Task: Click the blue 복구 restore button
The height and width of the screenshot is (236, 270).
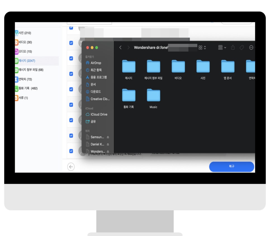Action: [x=231, y=166]
